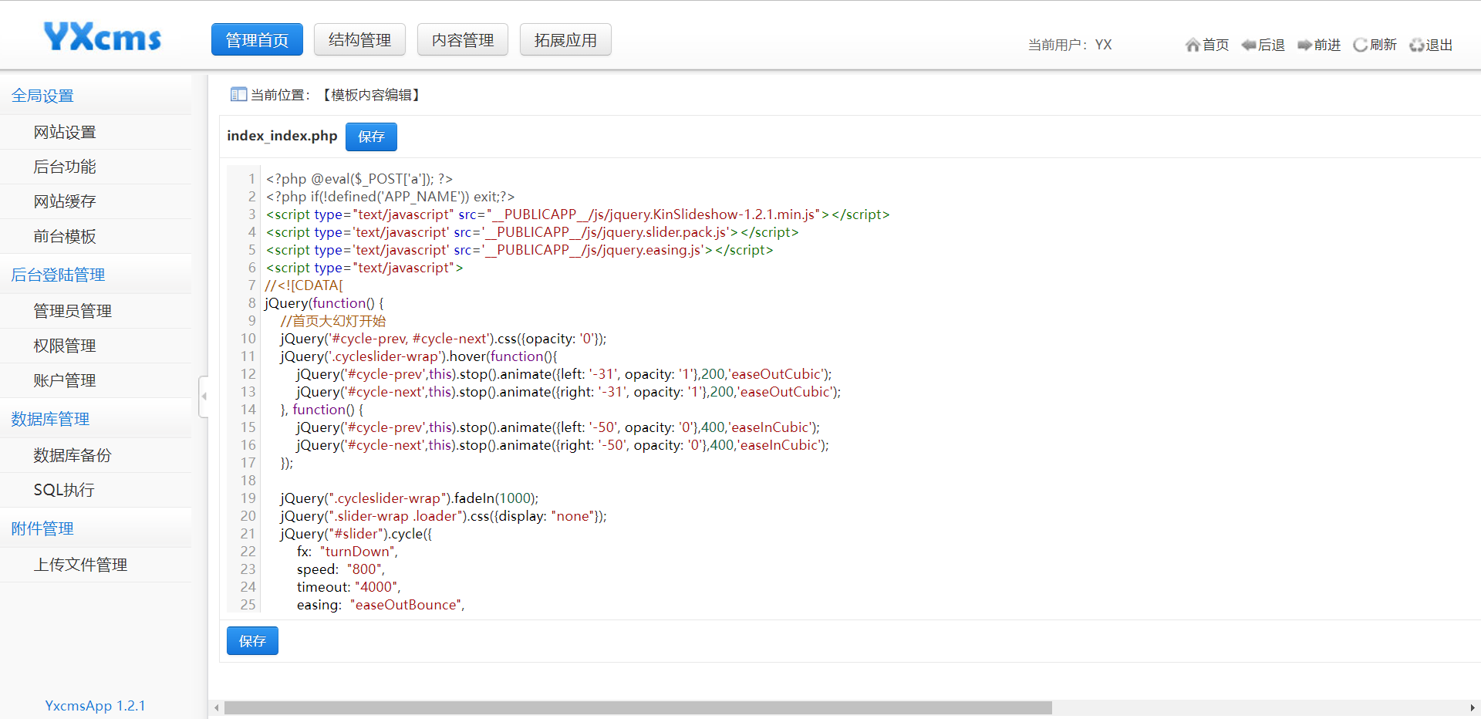Click the refresh icon for 刷新
This screenshot has width=1481, height=719.
[x=1361, y=45]
